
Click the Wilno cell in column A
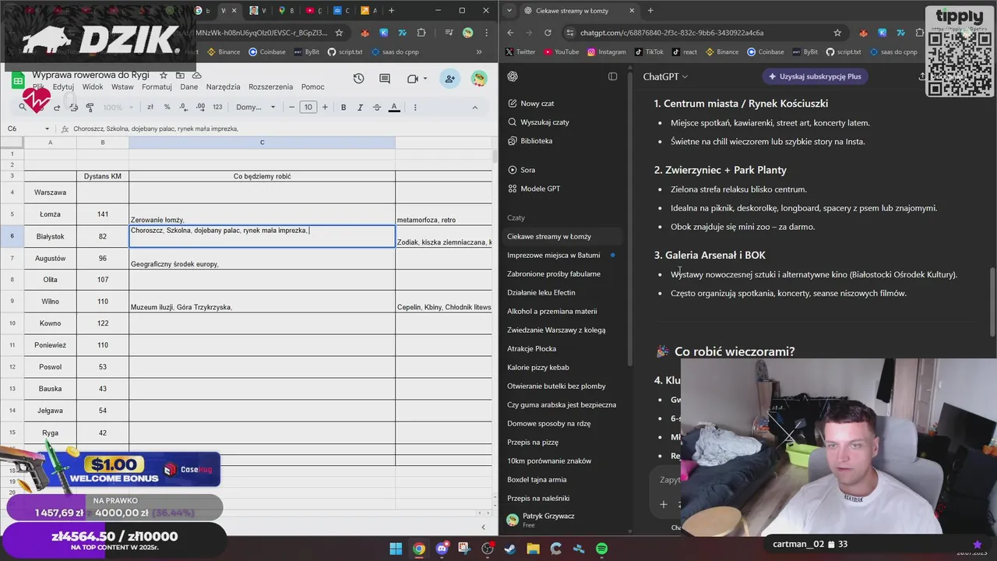(x=51, y=302)
